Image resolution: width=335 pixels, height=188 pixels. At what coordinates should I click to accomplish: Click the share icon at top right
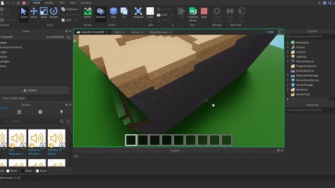coord(330,3)
